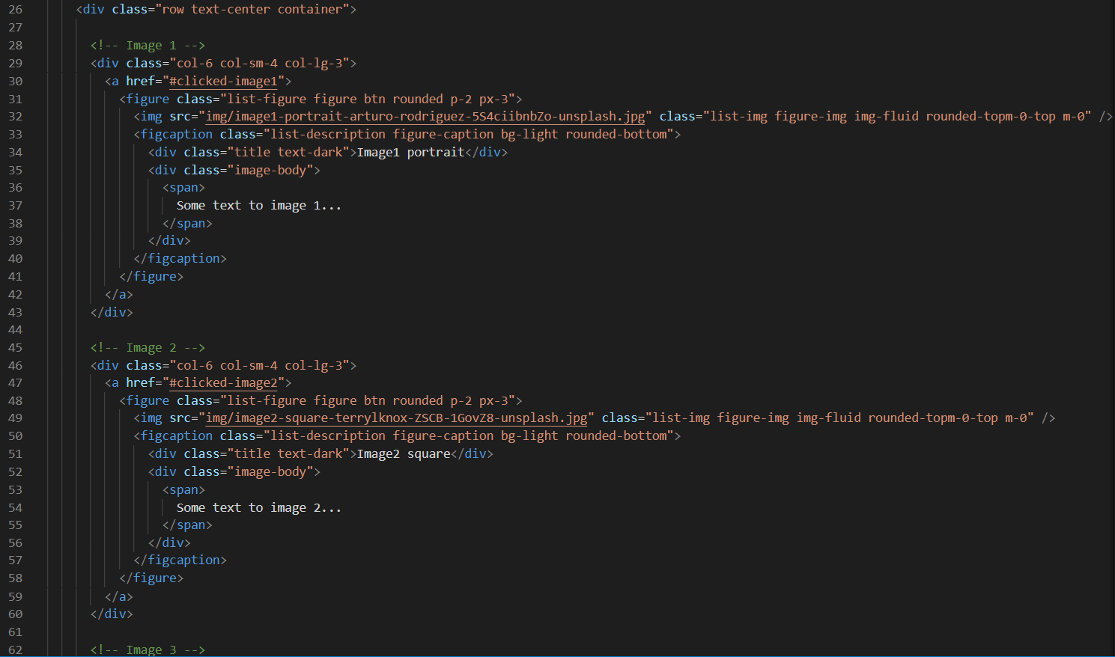
Task: Click the figure class value on line 31
Action: [368, 99]
